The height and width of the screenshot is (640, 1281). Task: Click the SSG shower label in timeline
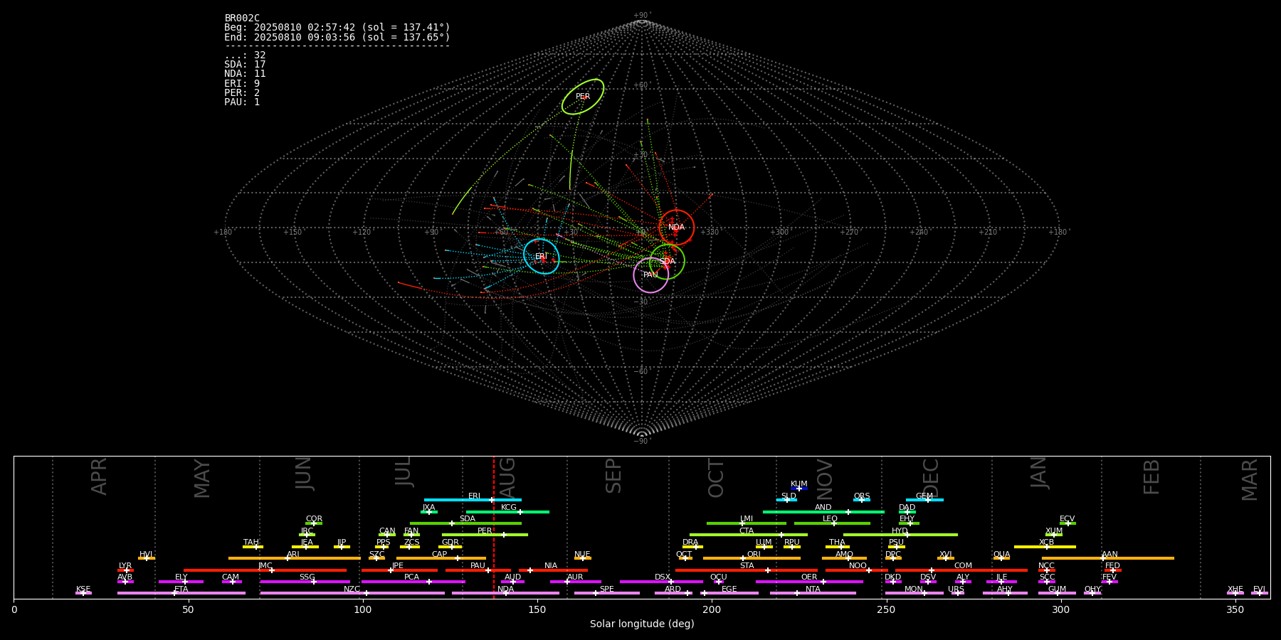(307, 577)
